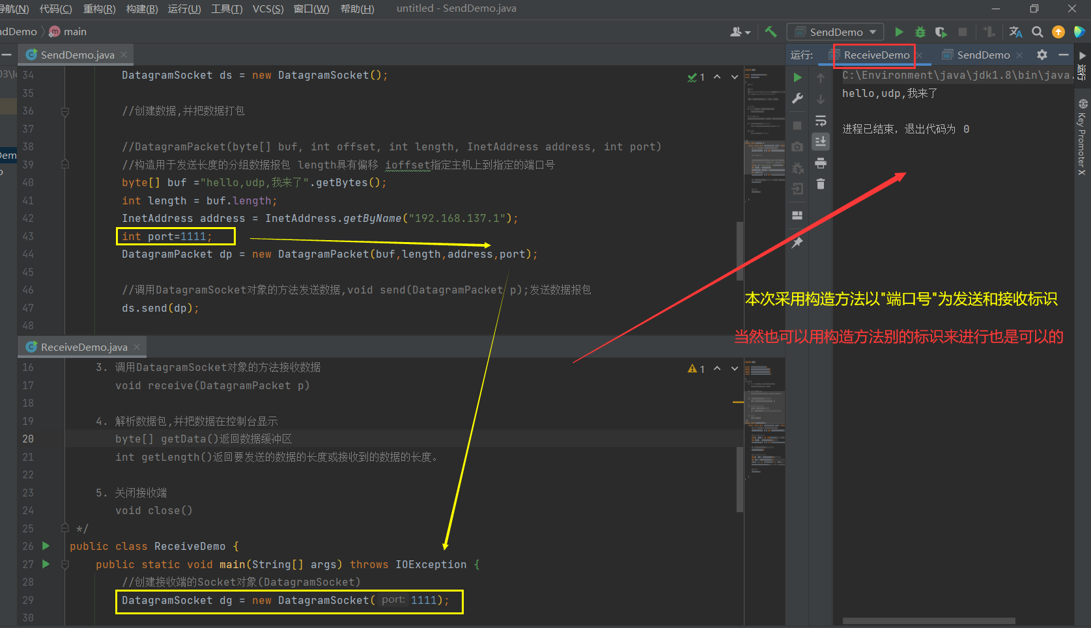The height and width of the screenshot is (628, 1091).
Task: Open the VCS(S) menu
Action: pyautogui.click(x=268, y=8)
